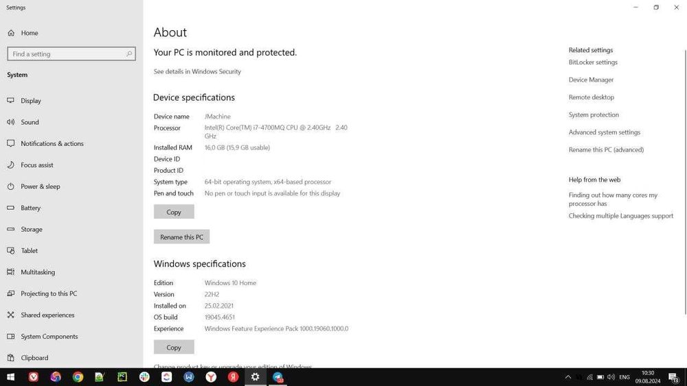
Task: Click the search magnifier icon
Action: pyautogui.click(x=129, y=53)
